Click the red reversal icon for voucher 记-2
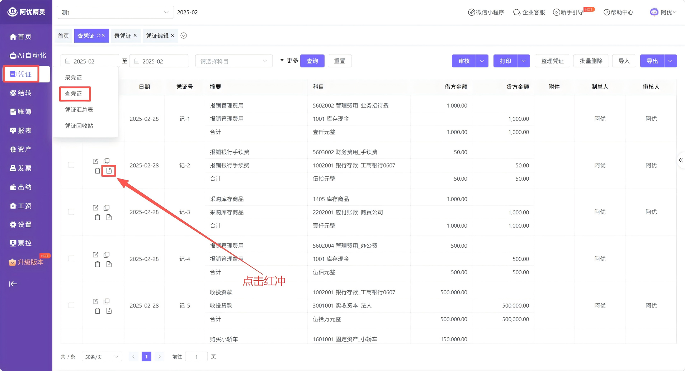The image size is (685, 371). [x=109, y=171]
